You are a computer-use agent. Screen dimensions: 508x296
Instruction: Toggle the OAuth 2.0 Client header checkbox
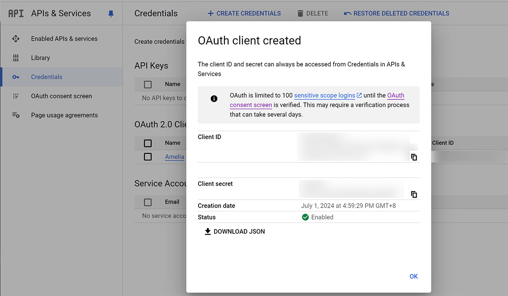click(148, 143)
